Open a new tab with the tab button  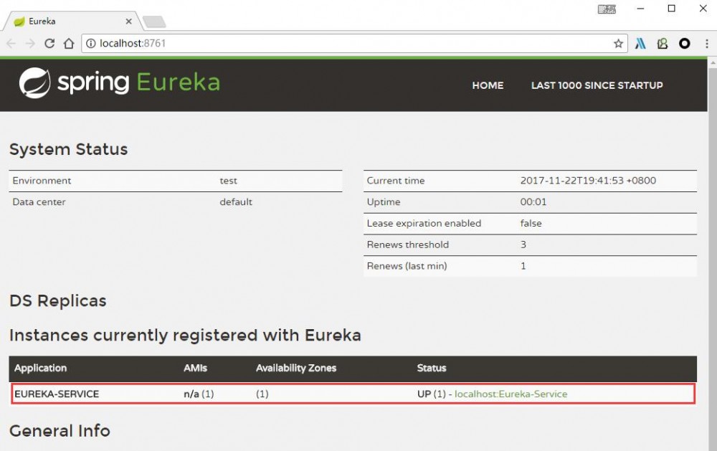coord(154,22)
